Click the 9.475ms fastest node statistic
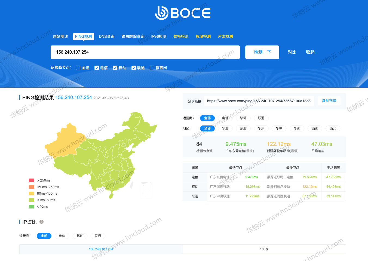Screen dimensions: 368x261 pos(240,147)
